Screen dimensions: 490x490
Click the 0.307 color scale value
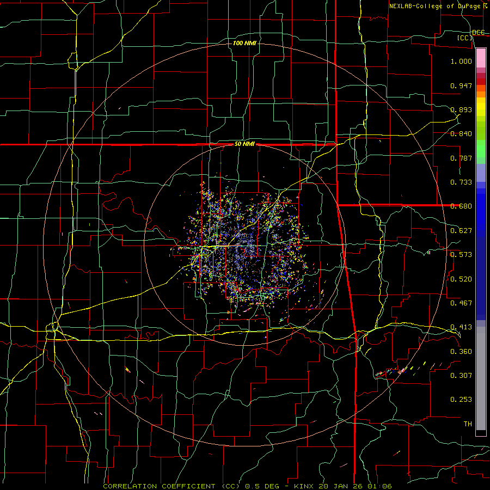[x=461, y=376]
